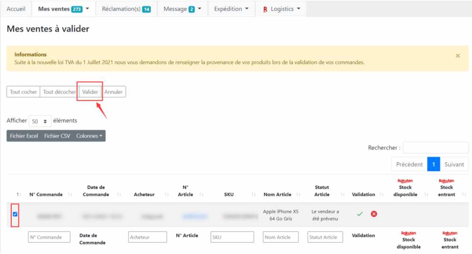Sort by N° Commande column arrows
This screenshot has height=254, width=472.
pos(70,195)
